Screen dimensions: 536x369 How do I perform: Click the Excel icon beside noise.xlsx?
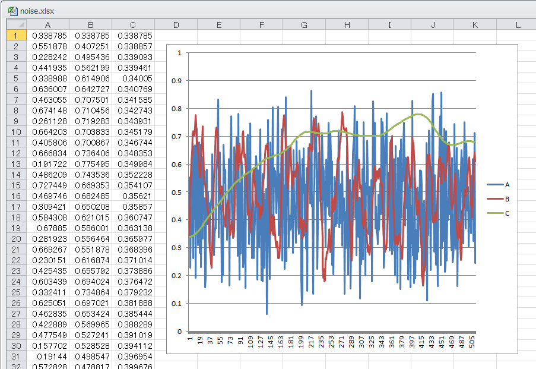[12, 10]
